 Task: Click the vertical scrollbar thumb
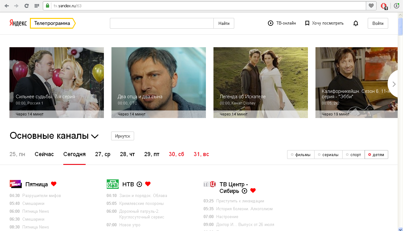(x=400, y=26)
